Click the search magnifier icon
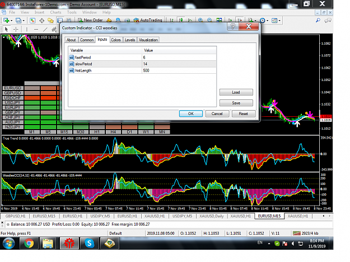 pyautogui.click(x=318, y=21)
